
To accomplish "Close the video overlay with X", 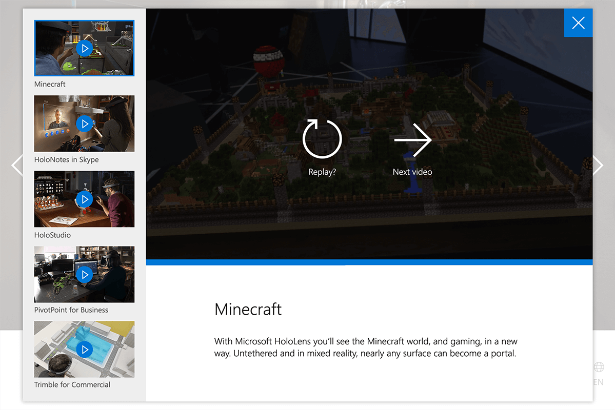I will [x=578, y=23].
